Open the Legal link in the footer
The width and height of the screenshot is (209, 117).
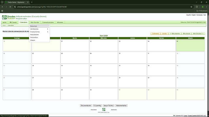pyautogui.click(x=185, y=116)
